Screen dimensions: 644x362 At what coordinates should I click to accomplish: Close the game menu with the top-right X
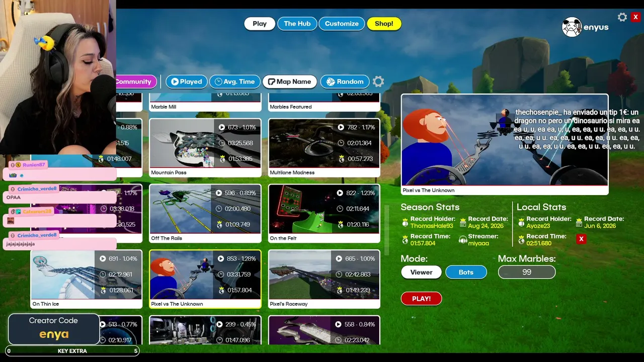(x=635, y=17)
